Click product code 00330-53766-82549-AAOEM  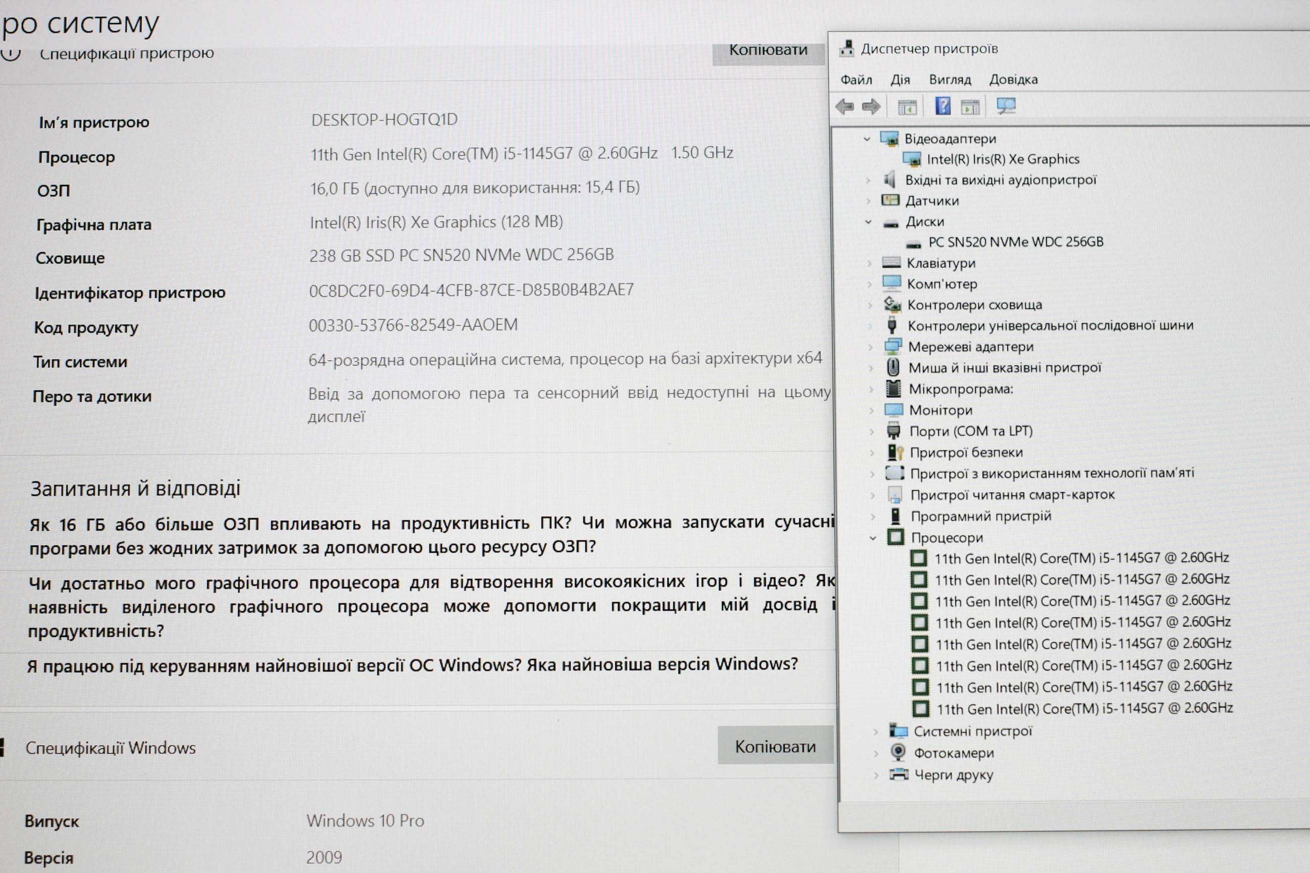click(x=413, y=324)
